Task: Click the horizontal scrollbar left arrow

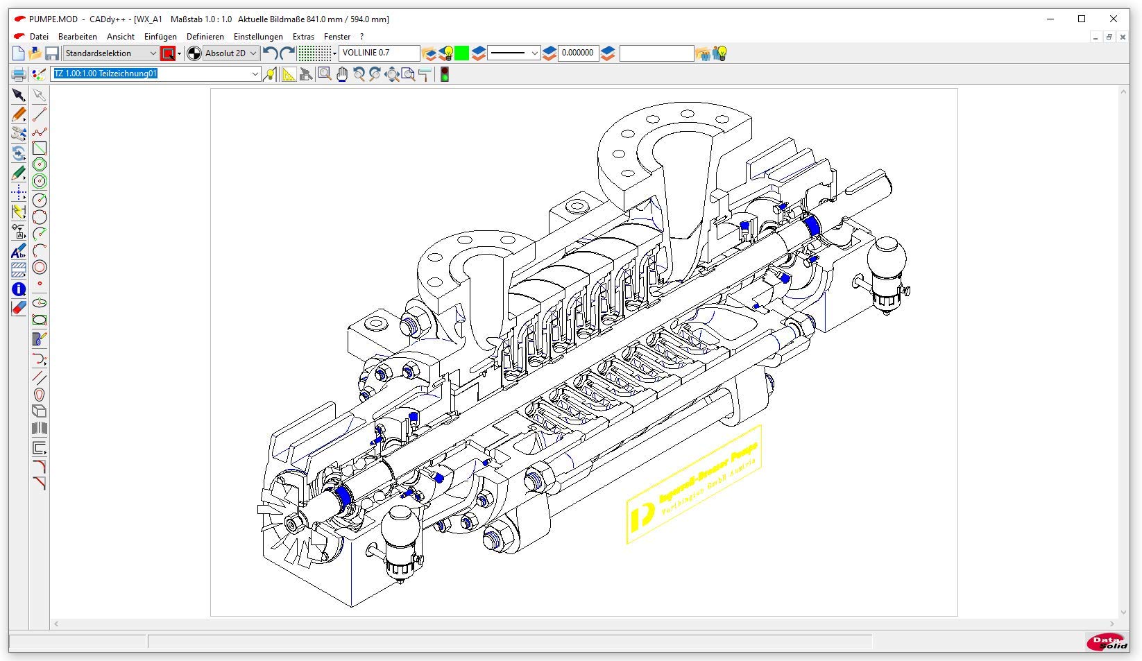Action: (x=56, y=624)
